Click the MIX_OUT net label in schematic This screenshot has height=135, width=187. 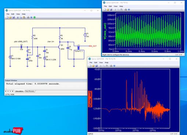click(x=93, y=46)
